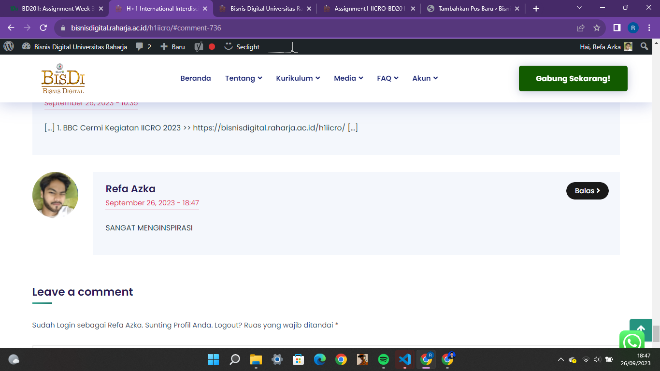
Task: Expand the Kurikulum menu
Action: coord(298,78)
